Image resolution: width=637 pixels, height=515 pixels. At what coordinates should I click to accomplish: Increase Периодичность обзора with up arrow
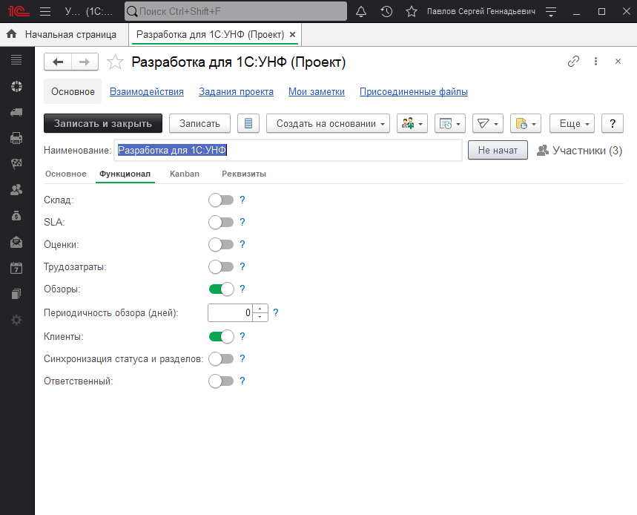260,309
